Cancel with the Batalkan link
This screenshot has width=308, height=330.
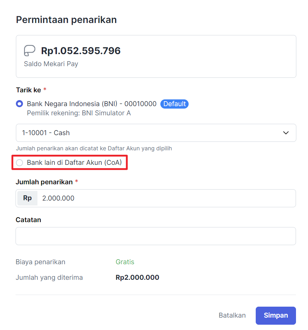point(232,315)
